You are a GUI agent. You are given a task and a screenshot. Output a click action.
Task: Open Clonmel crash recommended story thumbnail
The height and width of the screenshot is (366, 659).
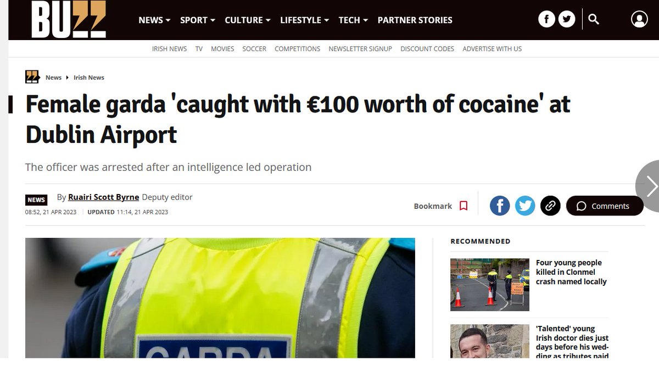coord(490,285)
